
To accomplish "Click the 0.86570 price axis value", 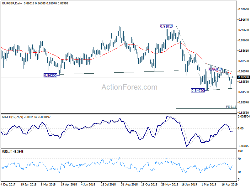I will (244, 71).
